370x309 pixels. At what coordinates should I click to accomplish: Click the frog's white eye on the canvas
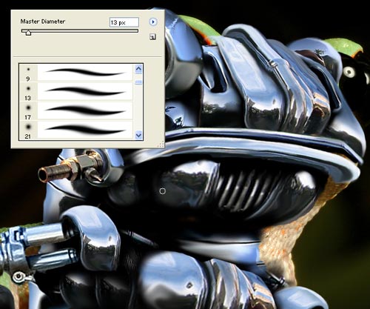[349, 72]
